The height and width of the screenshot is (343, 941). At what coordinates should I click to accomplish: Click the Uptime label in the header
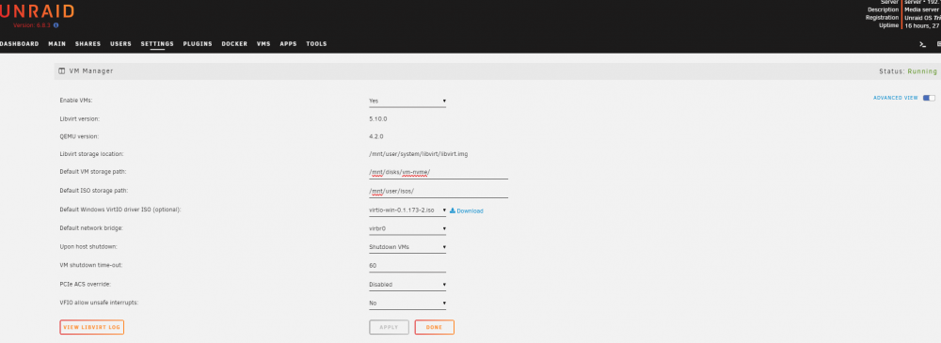point(889,25)
